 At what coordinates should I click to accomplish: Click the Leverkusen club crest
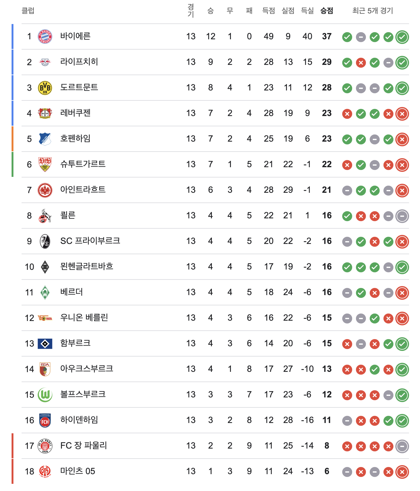45,113
